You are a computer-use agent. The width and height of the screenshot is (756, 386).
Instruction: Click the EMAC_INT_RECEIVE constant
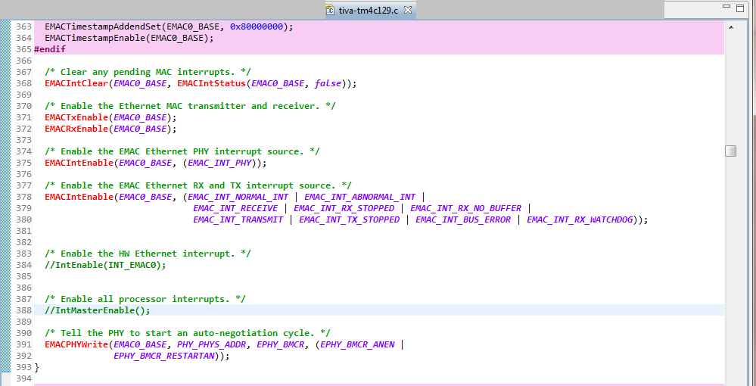point(235,208)
